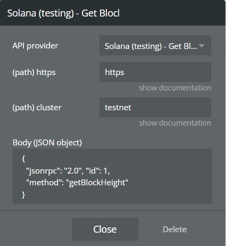The width and height of the screenshot is (226, 246).
Task: Click the opening brace of the JSON body
Action: point(23,159)
